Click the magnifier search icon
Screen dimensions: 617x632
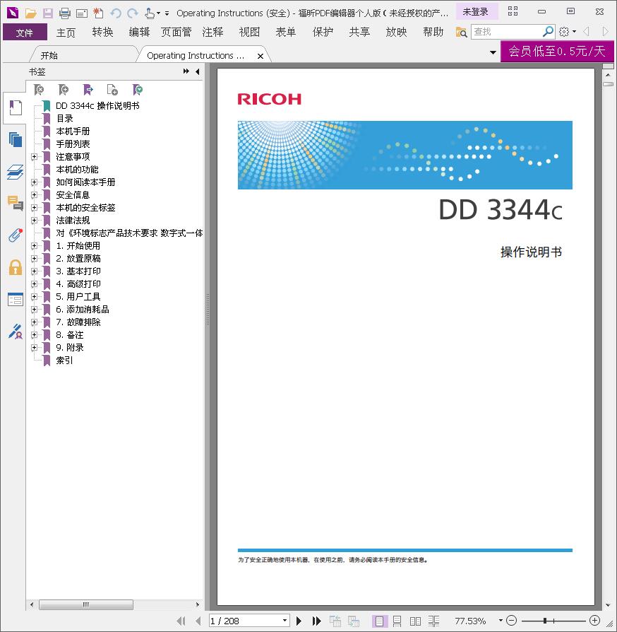[548, 31]
